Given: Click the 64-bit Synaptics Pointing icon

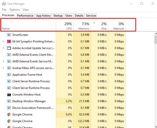Looking at the screenshot, I should pyautogui.click(x=9, y=42).
